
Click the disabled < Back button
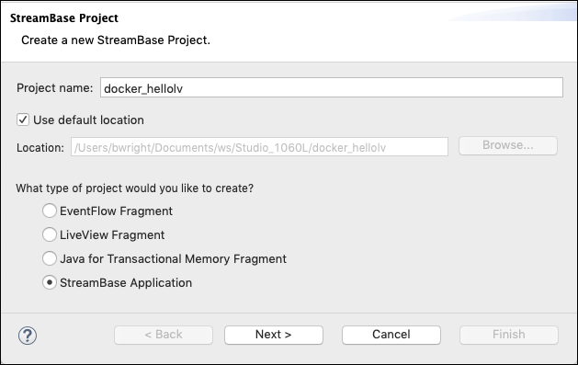[164, 335]
